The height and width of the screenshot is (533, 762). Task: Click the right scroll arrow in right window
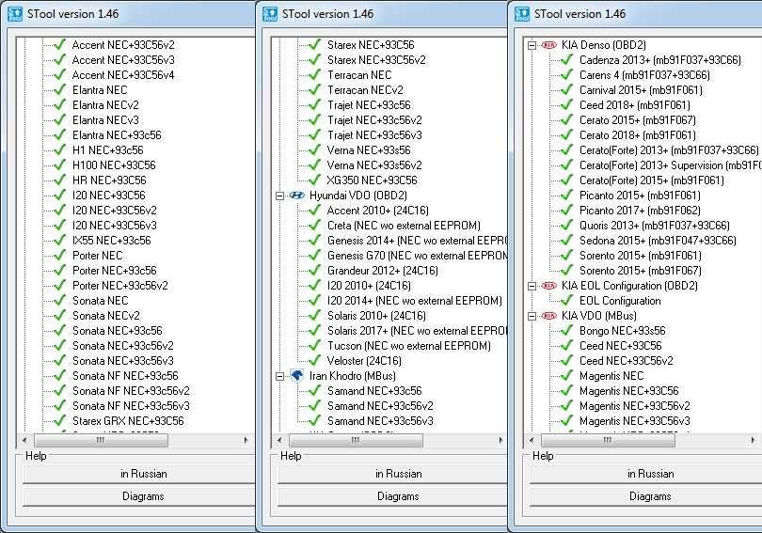(753, 440)
